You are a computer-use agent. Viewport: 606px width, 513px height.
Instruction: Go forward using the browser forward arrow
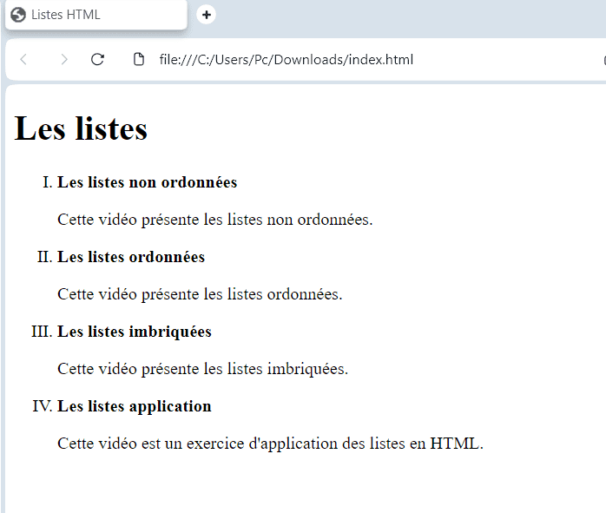tap(63, 60)
